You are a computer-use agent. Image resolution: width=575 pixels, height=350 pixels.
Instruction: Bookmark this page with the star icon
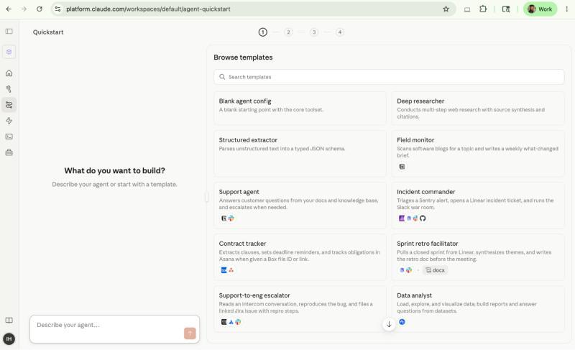(x=446, y=9)
